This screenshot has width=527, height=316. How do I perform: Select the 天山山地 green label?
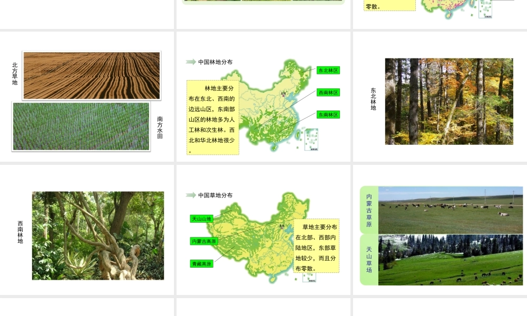[x=202, y=219]
